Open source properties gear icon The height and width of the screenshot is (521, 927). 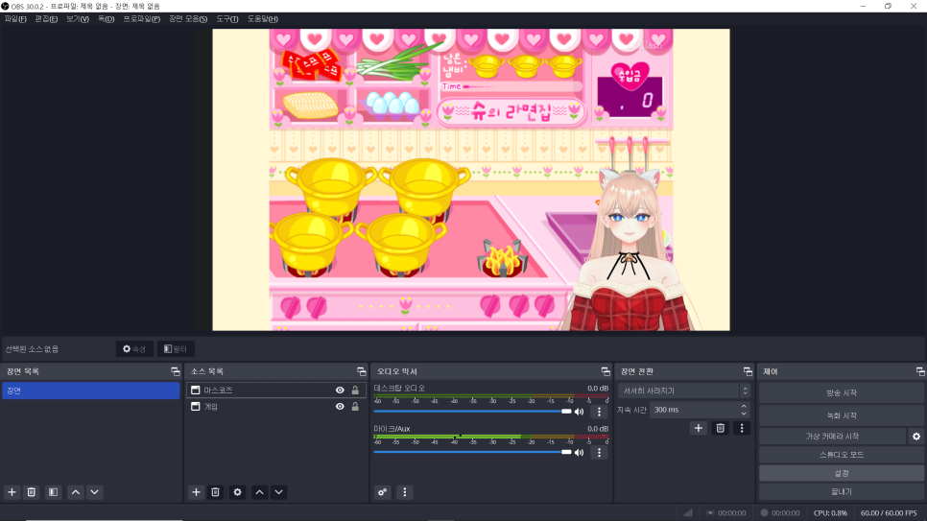(237, 492)
